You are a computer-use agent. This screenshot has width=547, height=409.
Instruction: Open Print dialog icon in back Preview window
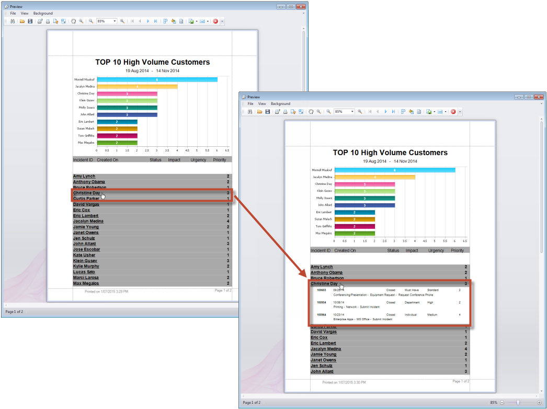tap(40, 21)
